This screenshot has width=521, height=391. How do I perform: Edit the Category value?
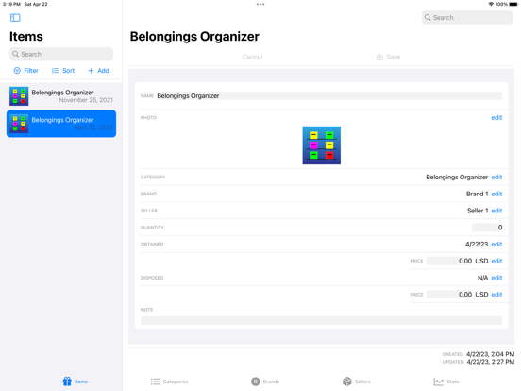click(496, 178)
